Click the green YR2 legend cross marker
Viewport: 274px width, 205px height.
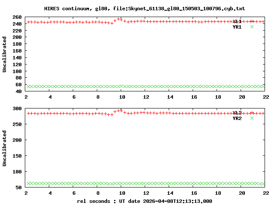(252, 118)
